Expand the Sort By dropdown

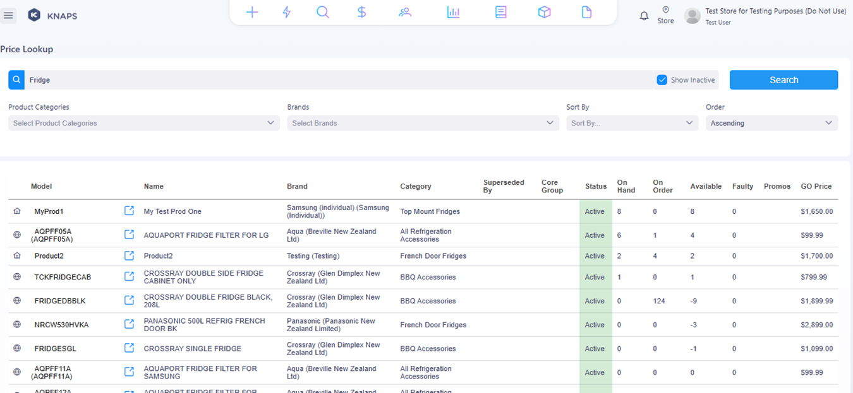[632, 123]
